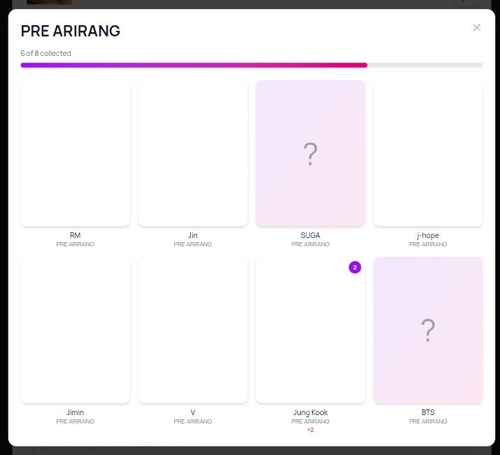This screenshot has height=455, width=500.
Task: Close the PRE ARIRANG dialog
Action: [x=476, y=28]
